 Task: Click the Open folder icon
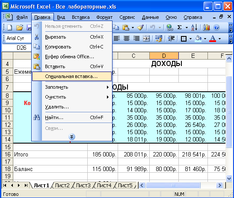(20, 27)
